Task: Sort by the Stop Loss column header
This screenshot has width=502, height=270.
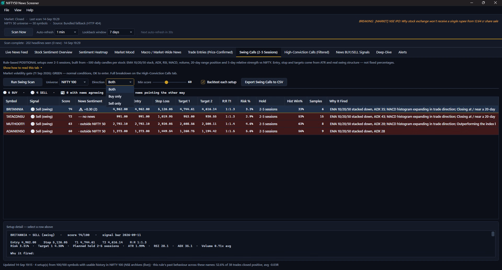Action: click(x=164, y=101)
